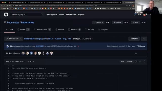Select the Pull requests repository tab
Viewport: 162px width, 91px height.
43,30
